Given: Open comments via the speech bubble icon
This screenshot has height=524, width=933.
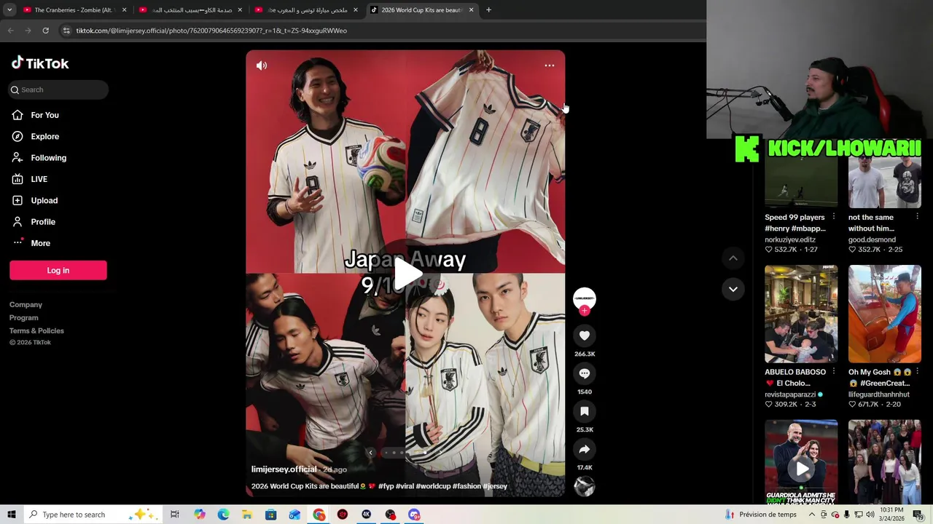Looking at the screenshot, I should (585, 373).
